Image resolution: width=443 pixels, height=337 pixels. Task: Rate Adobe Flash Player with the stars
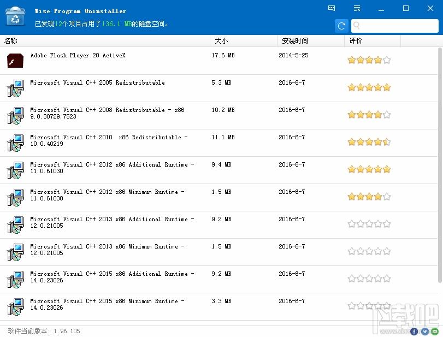[369, 60]
